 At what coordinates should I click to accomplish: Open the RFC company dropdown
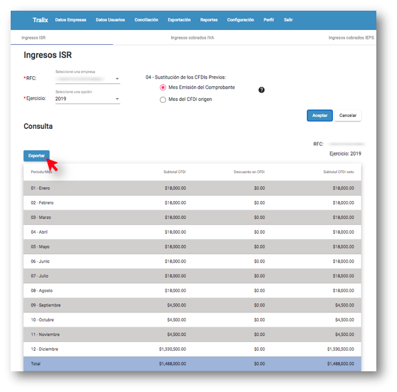pyautogui.click(x=87, y=79)
